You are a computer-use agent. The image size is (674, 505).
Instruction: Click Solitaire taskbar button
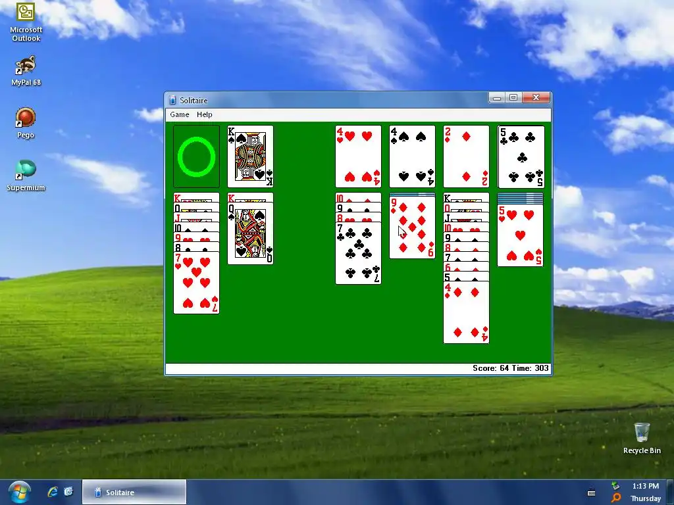[134, 492]
